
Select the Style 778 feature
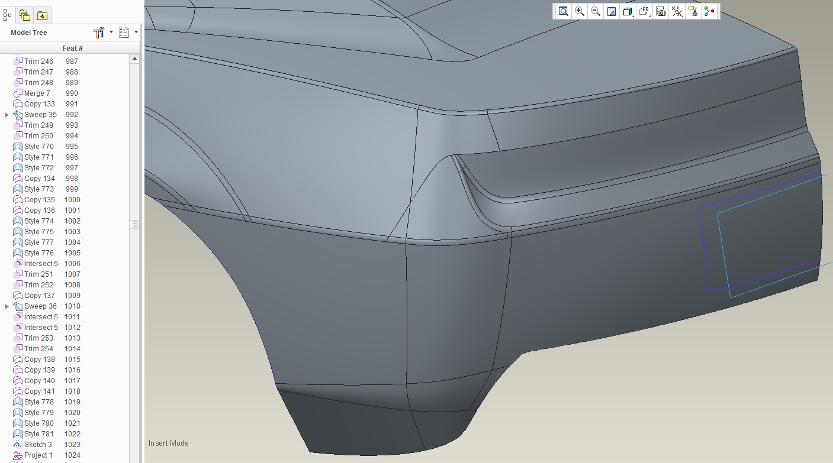39,402
